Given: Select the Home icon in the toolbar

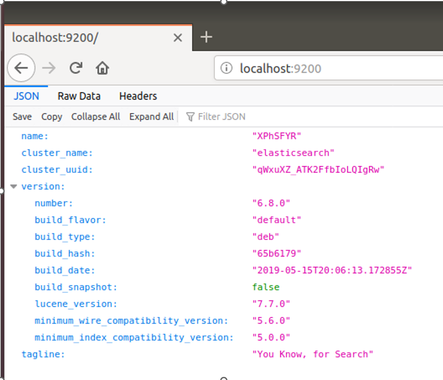Looking at the screenshot, I should (x=102, y=68).
